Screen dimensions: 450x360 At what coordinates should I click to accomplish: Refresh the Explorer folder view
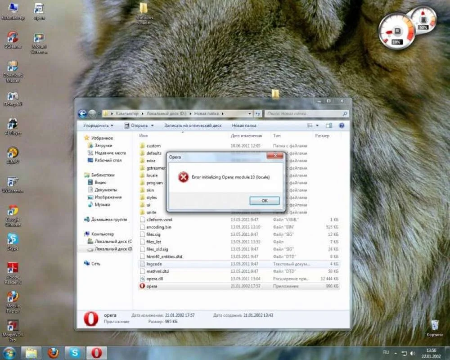coord(257,114)
